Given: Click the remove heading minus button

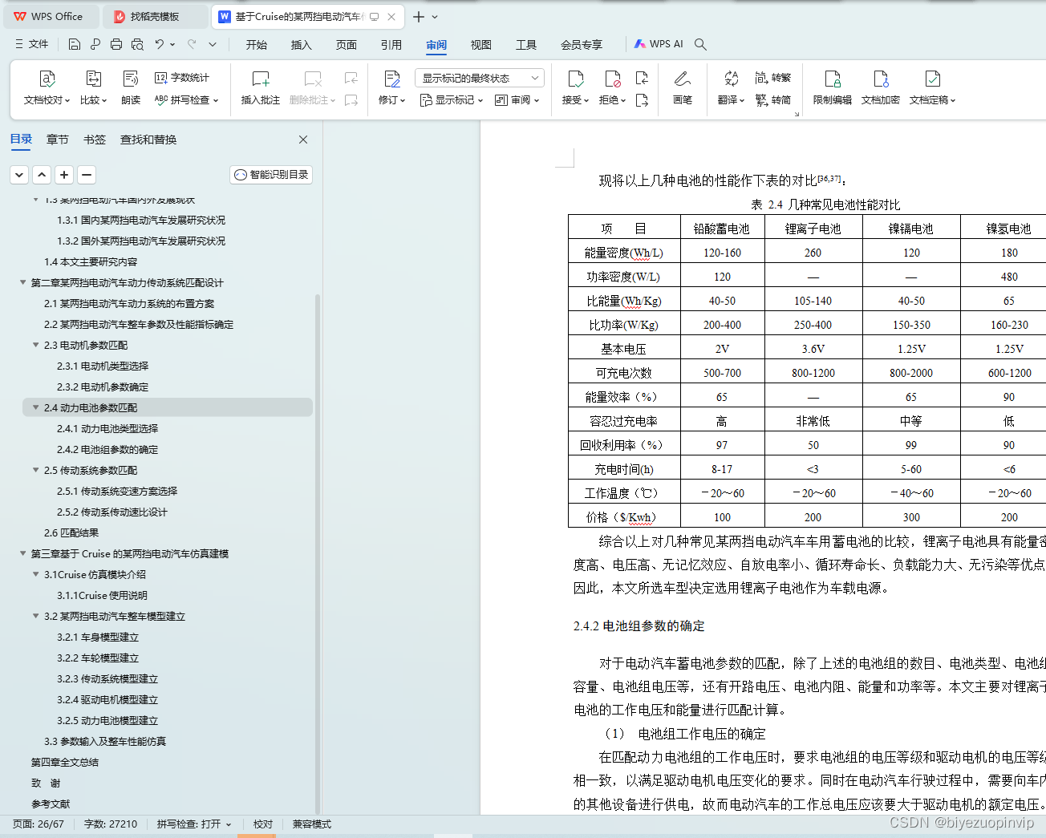Looking at the screenshot, I should 87,175.
